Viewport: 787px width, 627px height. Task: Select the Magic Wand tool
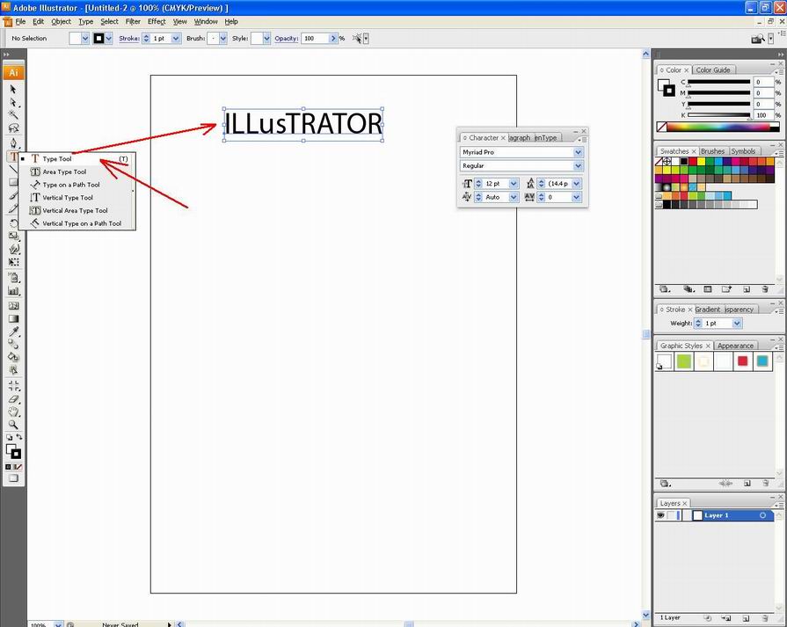click(13, 115)
